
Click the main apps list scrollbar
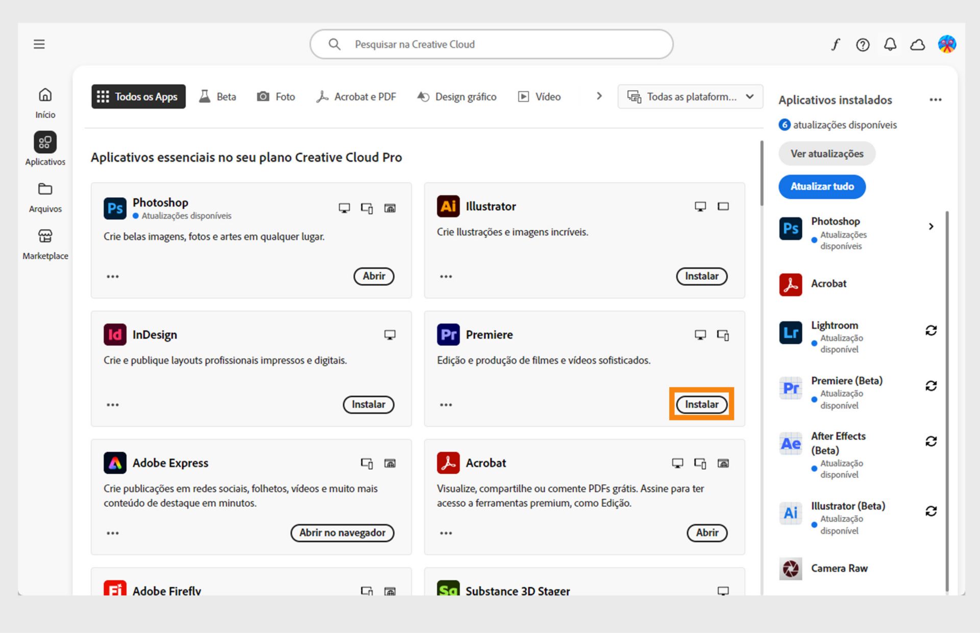coord(762,174)
